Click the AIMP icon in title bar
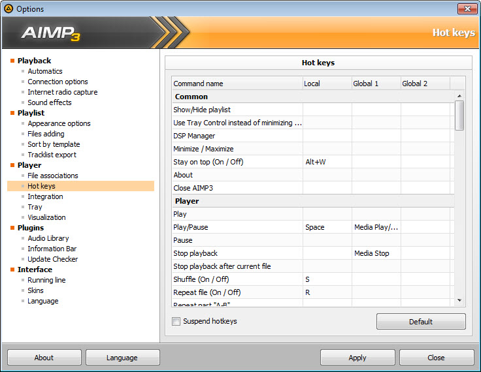Viewport: 481px width, 372px height. coord(8,8)
